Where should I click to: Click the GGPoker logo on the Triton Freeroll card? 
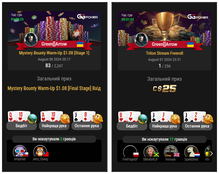point(198,17)
